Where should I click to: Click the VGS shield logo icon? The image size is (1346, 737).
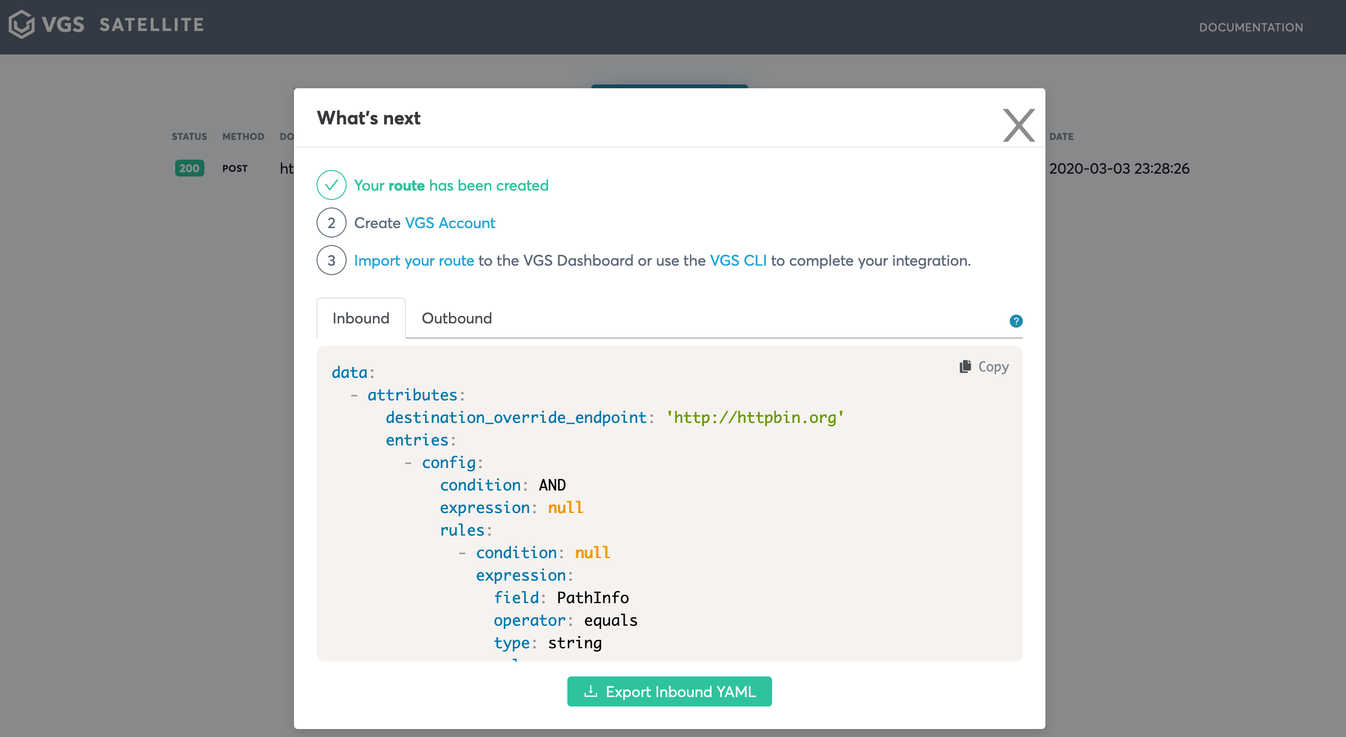[x=22, y=24]
